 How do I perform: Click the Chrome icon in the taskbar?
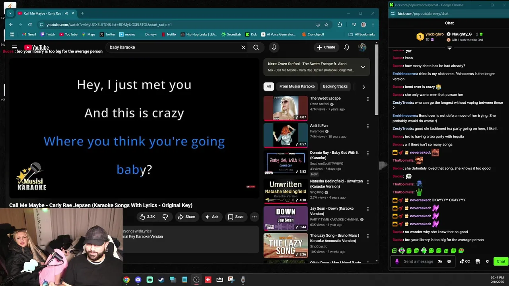click(126, 280)
